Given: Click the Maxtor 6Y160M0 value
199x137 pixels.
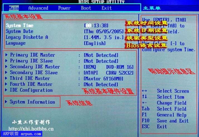Looking at the screenshot, I should pos(104,79).
